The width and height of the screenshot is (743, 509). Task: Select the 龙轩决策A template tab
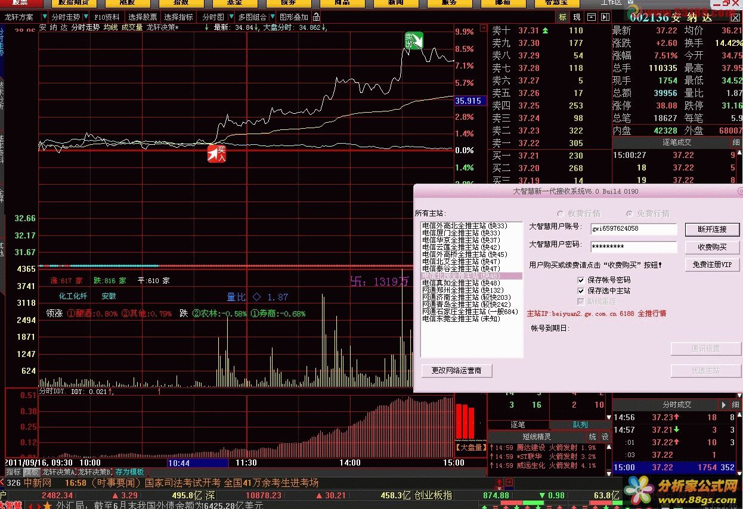pyautogui.click(x=58, y=472)
